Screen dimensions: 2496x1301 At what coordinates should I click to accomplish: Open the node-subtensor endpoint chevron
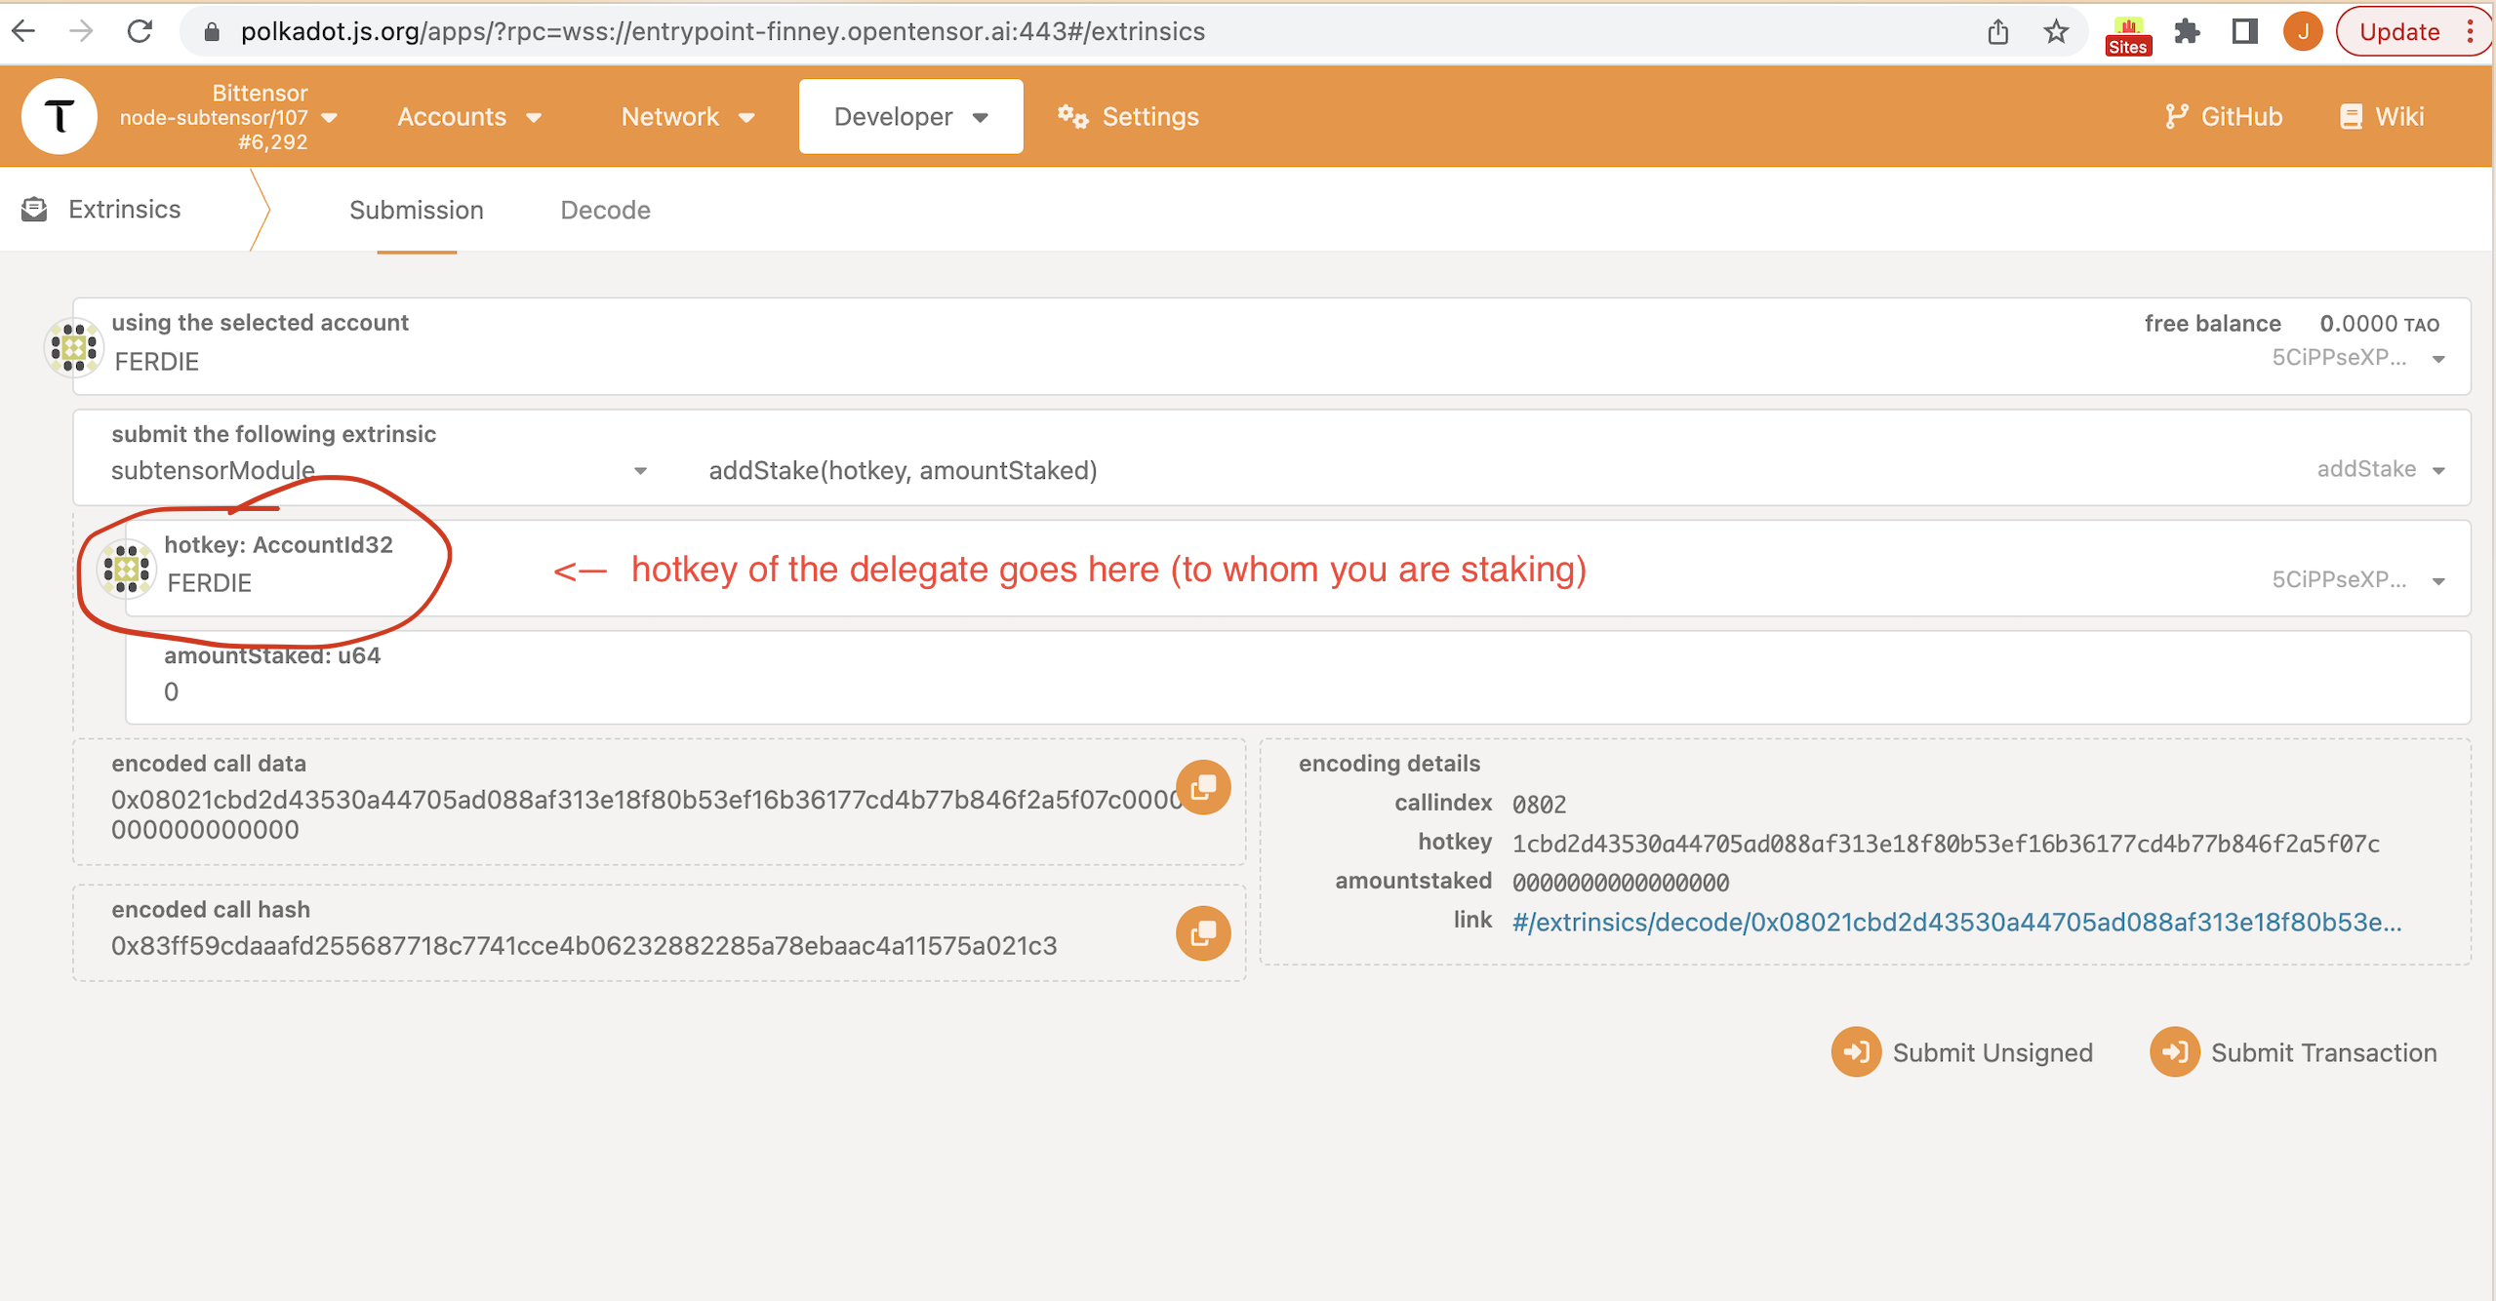point(329,116)
